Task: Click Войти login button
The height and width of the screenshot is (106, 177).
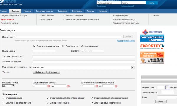Action: (152, 3)
